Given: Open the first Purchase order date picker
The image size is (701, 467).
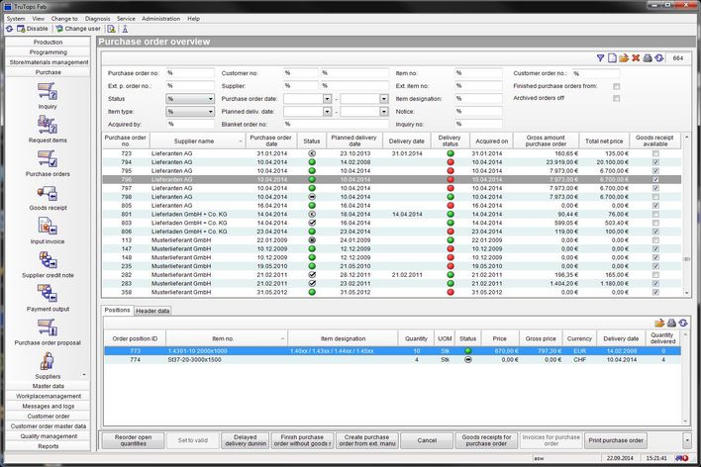Looking at the screenshot, I should click(327, 99).
